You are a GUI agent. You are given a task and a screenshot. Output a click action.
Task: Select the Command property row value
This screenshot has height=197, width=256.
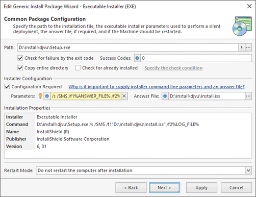click(118, 125)
